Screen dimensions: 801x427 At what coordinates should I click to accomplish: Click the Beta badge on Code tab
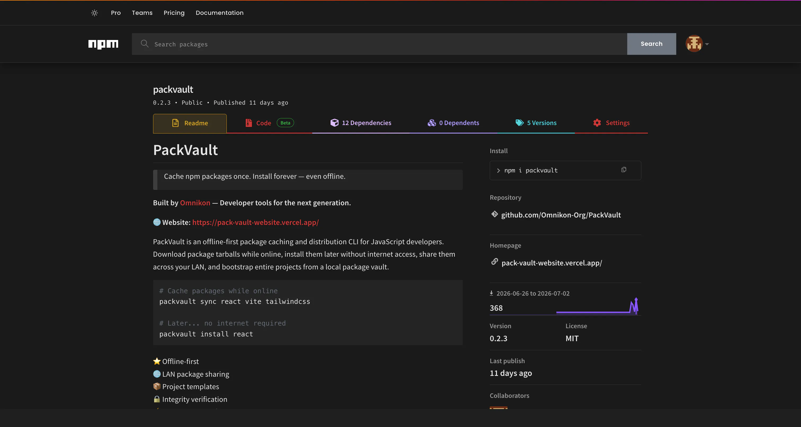point(285,123)
